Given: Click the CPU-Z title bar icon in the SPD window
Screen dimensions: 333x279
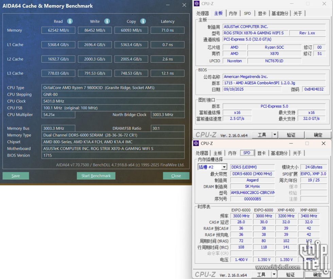Looking at the screenshot, I should 196,144.
